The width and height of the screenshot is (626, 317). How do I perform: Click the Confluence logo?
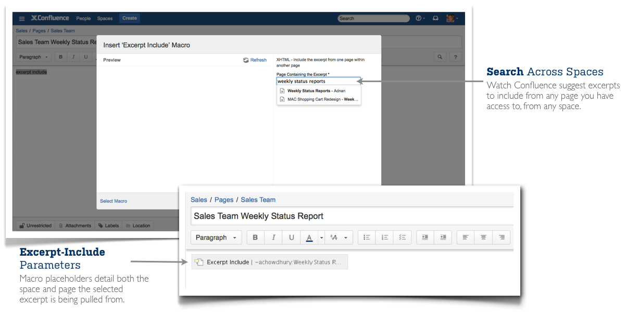[50, 18]
